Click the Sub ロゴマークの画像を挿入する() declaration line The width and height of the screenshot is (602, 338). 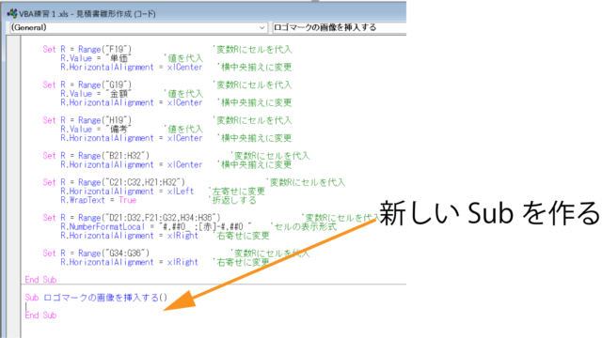tap(96, 298)
